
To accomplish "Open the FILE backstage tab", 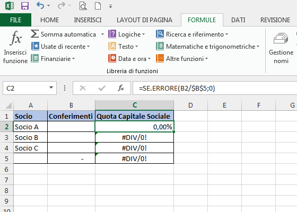I will [16, 20].
